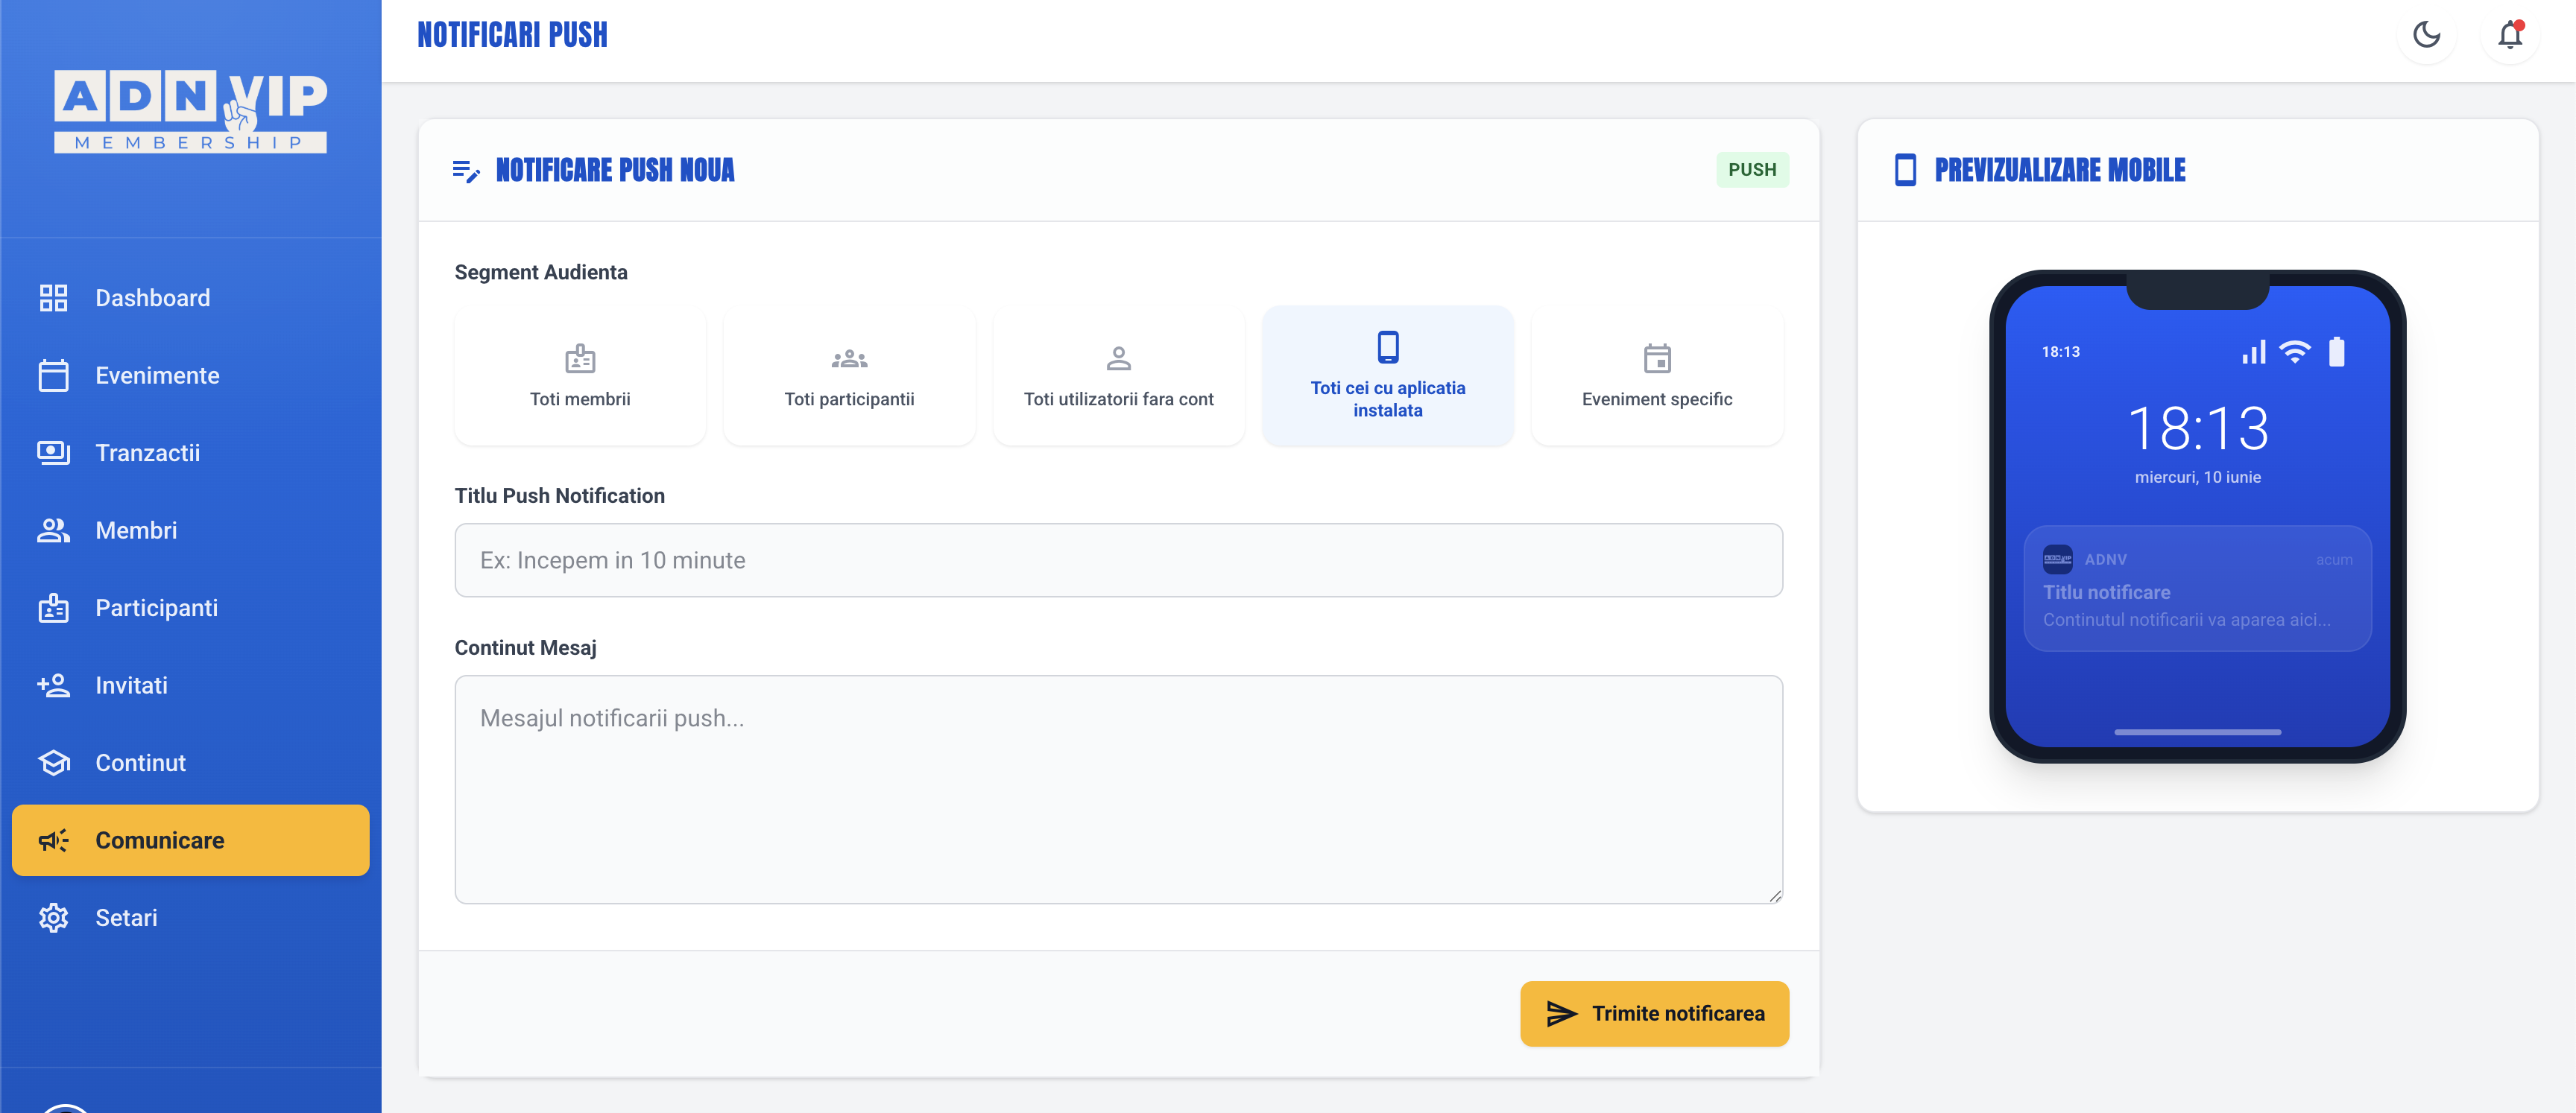Open the Participanti menu item
Image resolution: width=2576 pixels, height=1113 pixels.
190,607
